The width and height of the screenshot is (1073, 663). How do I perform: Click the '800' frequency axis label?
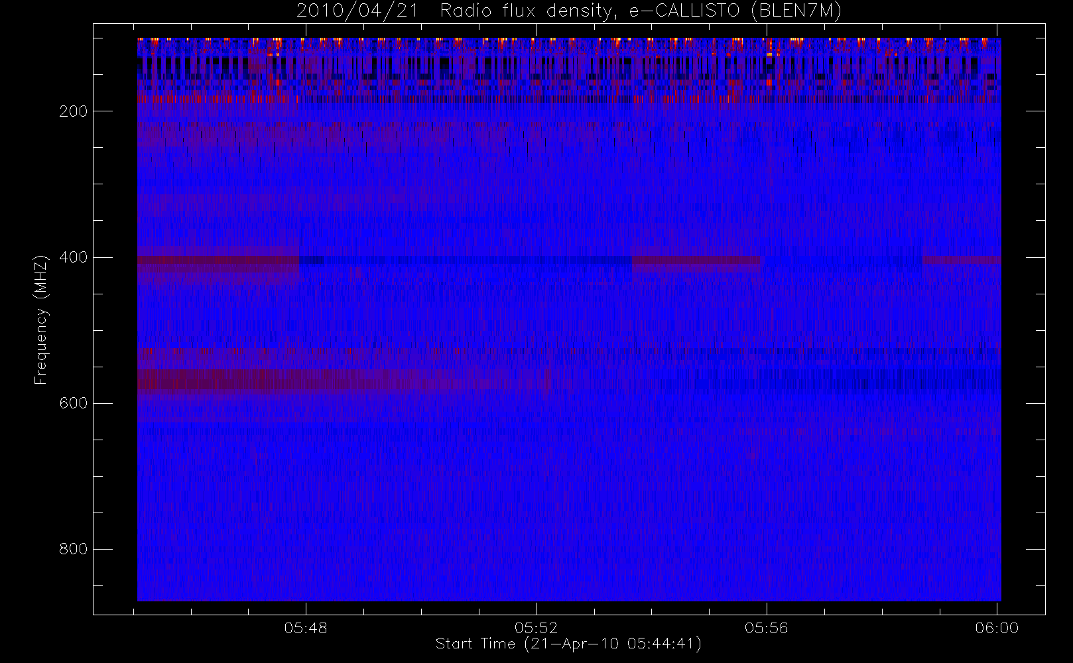[74, 549]
